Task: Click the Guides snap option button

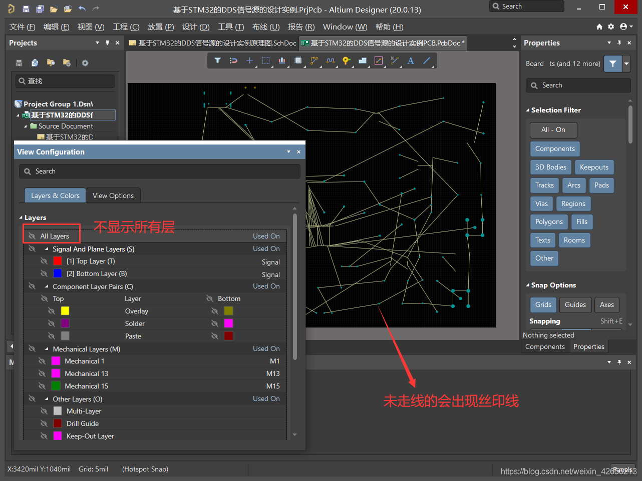Action: (575, 304)
